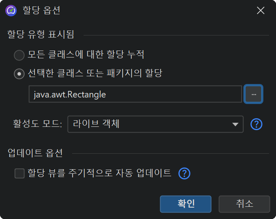The width and height of the screenshot is (276, 219).
Task: Open the class browser with the ellipsis button
Action: 253,94
